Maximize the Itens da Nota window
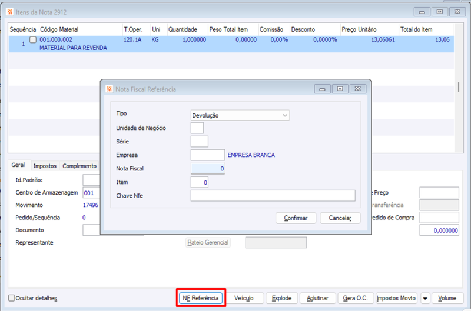The image size is (471, 311). (x=439, y=12)
